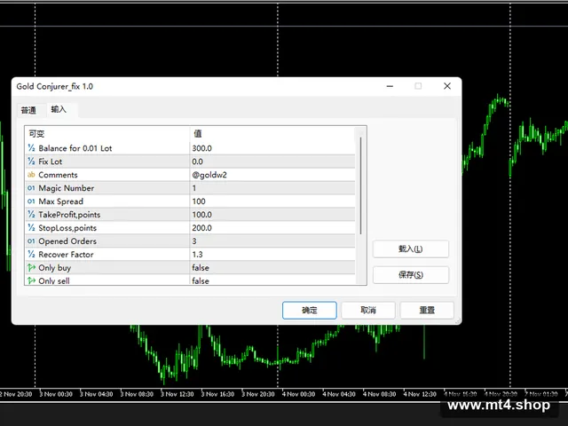Select the Fix Lot row label
Image resolution: width=568 pixels, height=426 pixels.
coord(50,162)
